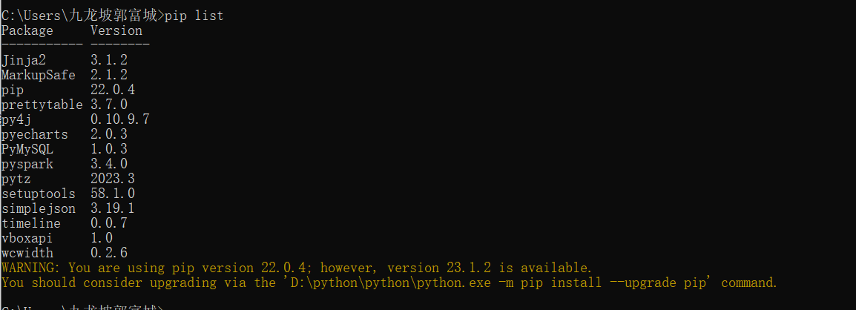Screen dimensions: 856x310
Task: Click the 'Version' column header
Action: tap(116, 30)
